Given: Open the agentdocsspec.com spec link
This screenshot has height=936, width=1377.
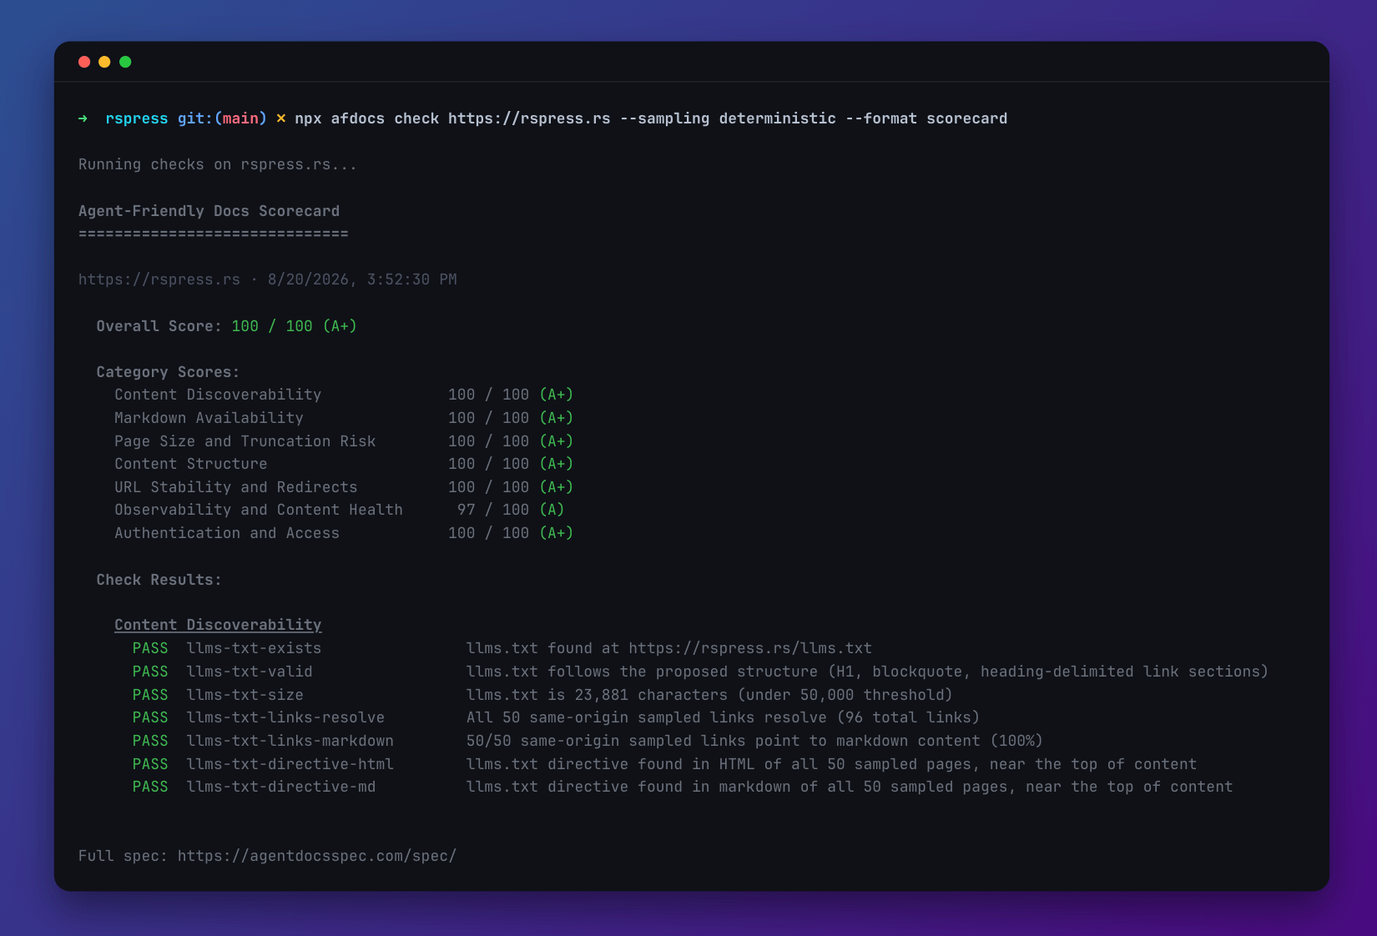Looking at the screenshot, I should pos(317,856).
